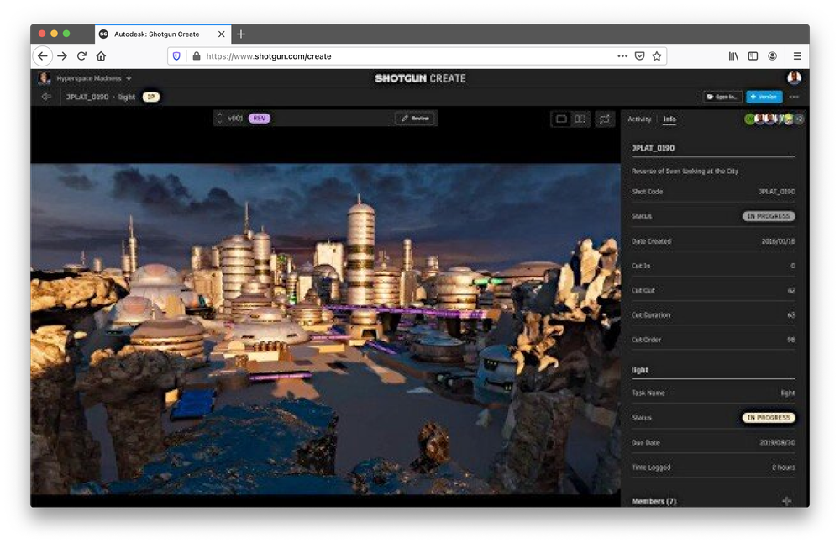This screenshot has height=544, width=840.
Task: Close the Autodesk: Shotgun Create tab
Action: tap(221, 34)
